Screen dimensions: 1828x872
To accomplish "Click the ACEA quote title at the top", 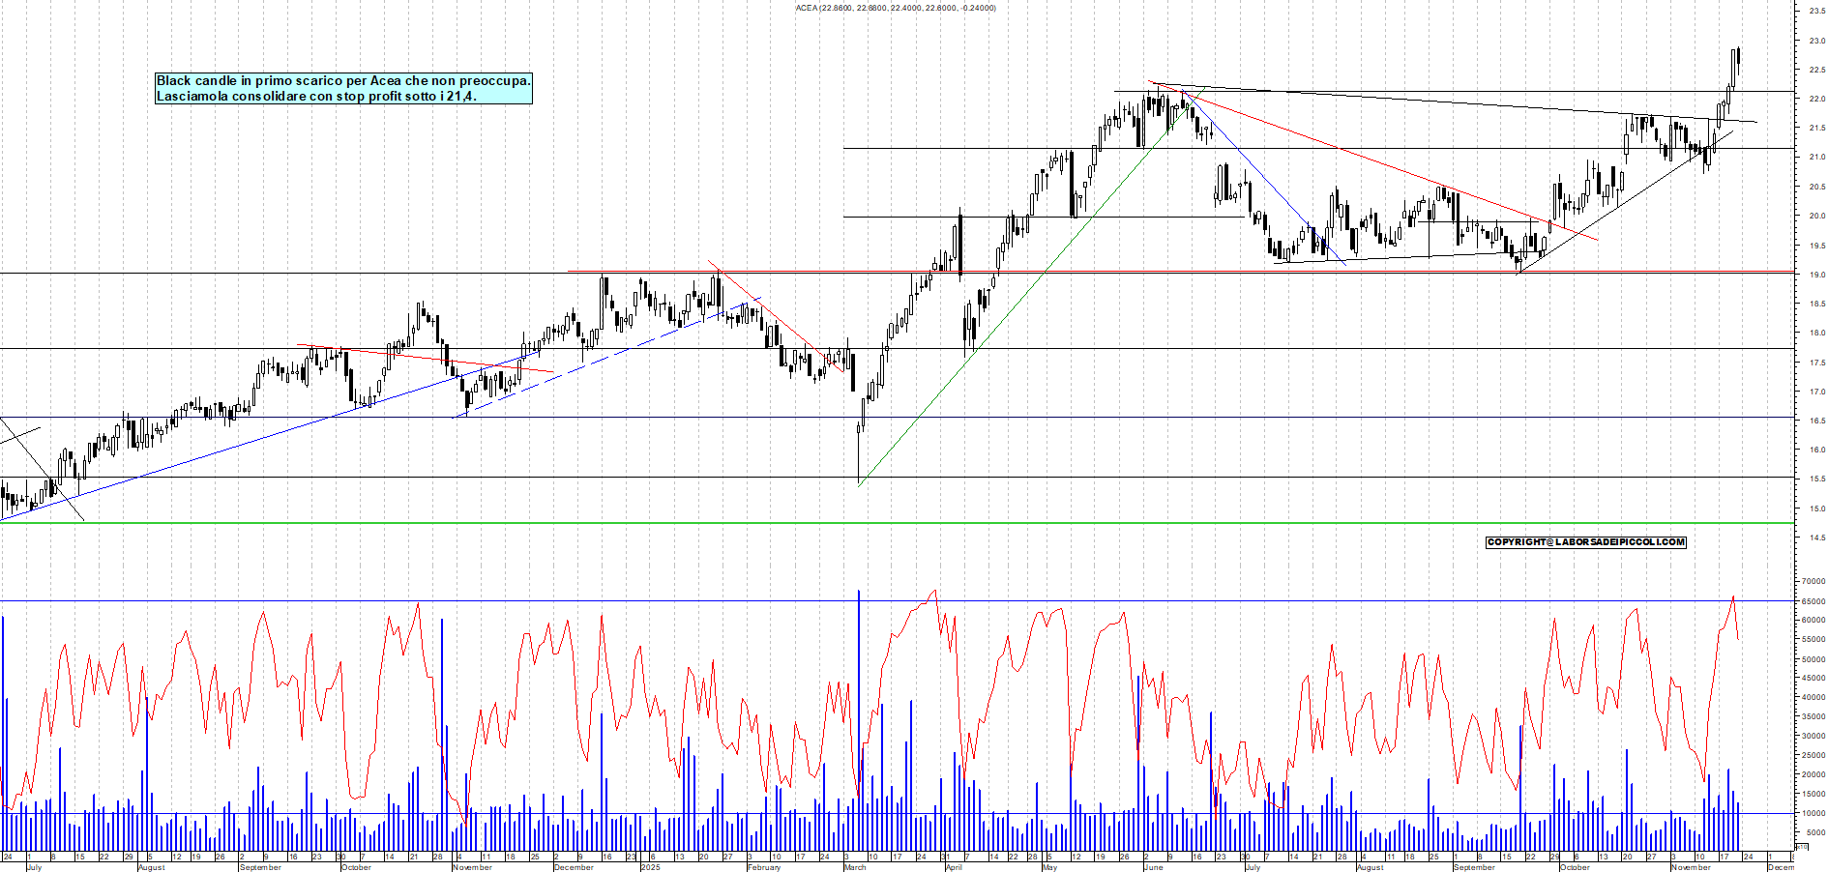I will click(x=895, y=7).
